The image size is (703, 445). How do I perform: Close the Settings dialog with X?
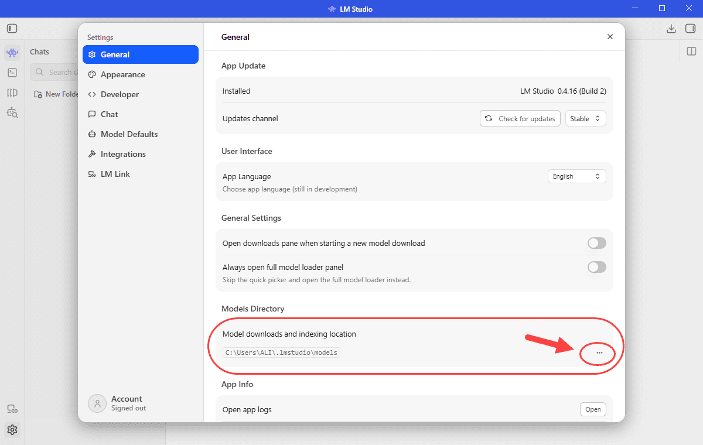[610, 37]
